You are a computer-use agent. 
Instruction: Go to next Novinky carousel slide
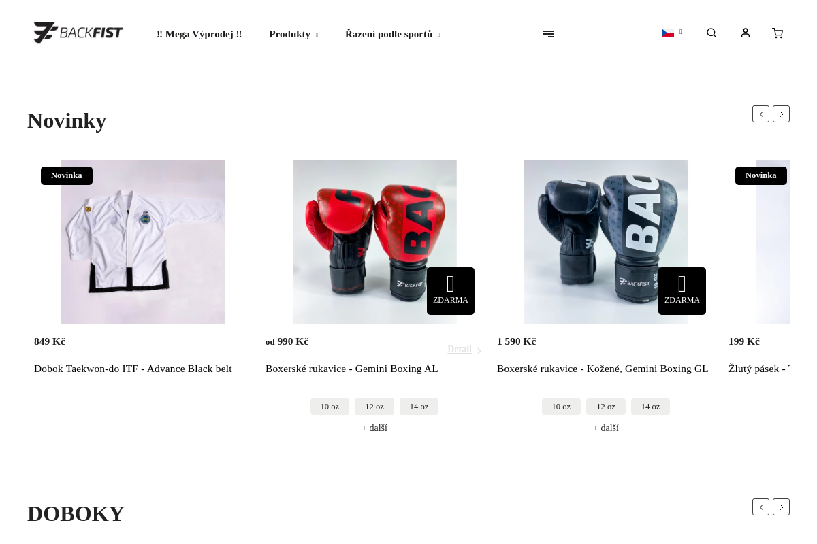781,114
